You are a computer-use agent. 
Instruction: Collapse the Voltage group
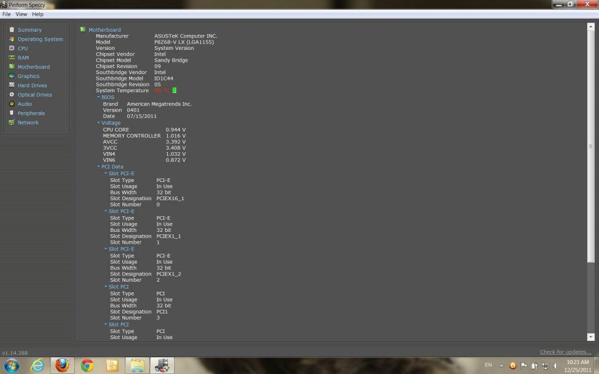[99, 123]
